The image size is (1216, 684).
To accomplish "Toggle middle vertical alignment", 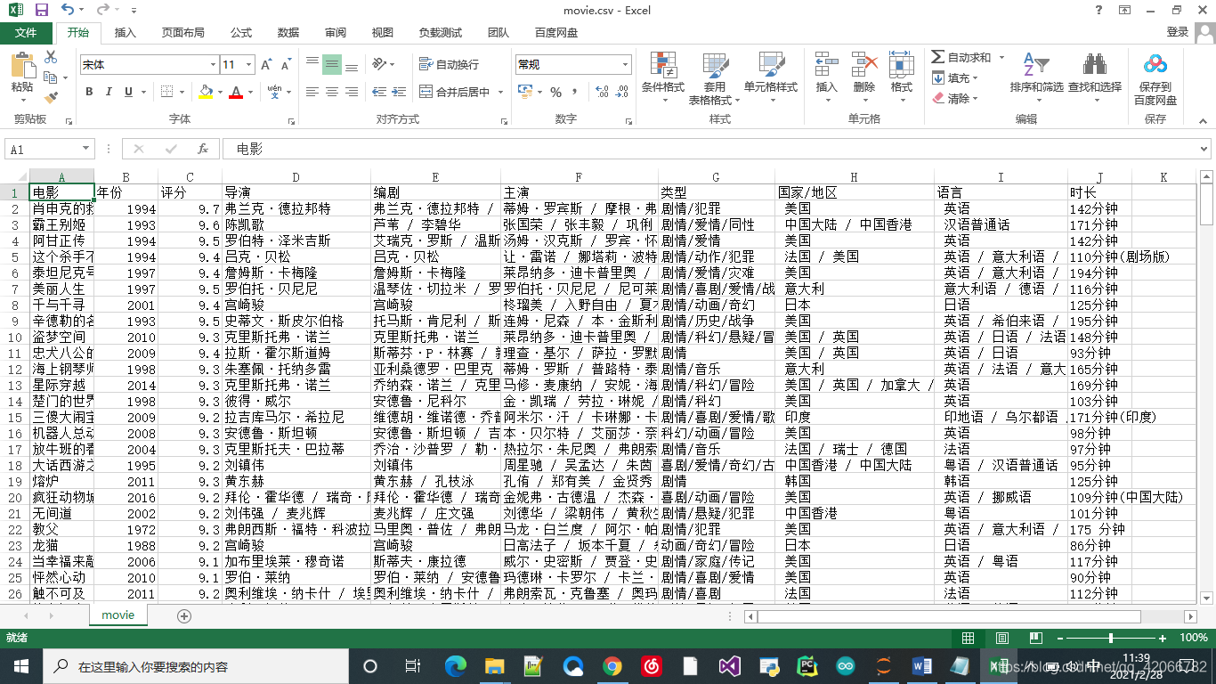I will 331,64.
